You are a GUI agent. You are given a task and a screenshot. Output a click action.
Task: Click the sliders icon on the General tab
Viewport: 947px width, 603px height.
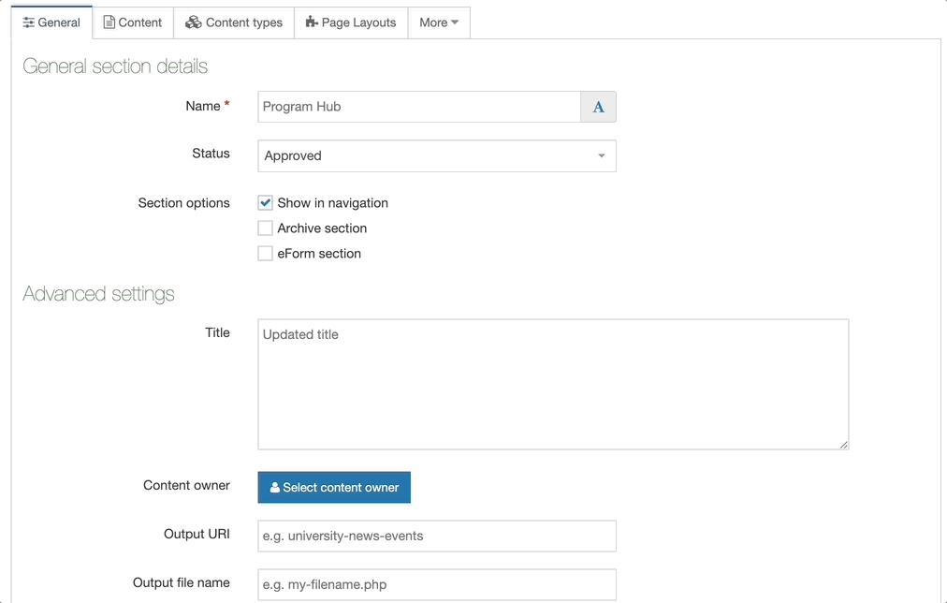click(28, 22)
